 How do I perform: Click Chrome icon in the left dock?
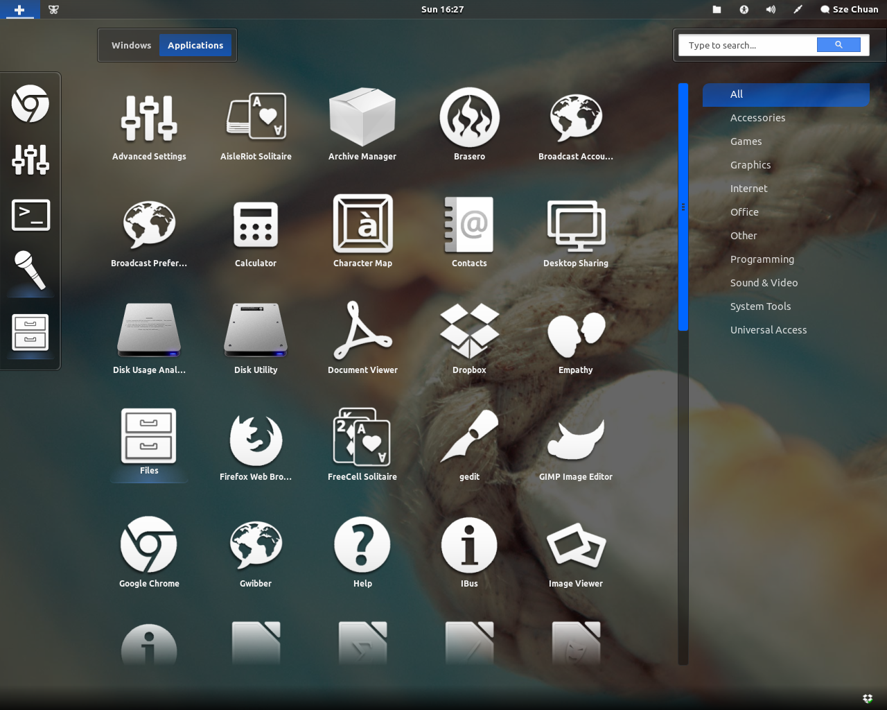click(x=30, y=104)
